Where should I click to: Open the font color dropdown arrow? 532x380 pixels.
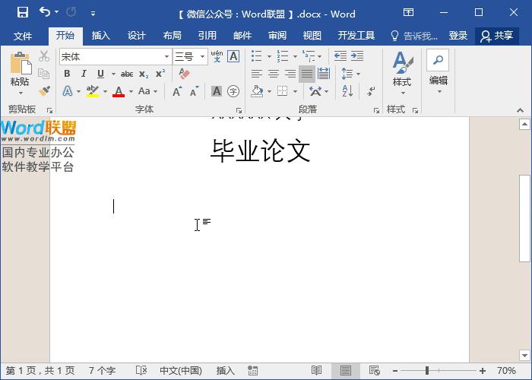tap(131, 91)
